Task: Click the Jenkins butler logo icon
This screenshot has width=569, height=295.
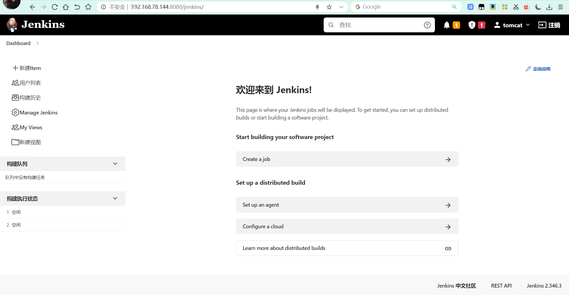Action: [12, 25]
